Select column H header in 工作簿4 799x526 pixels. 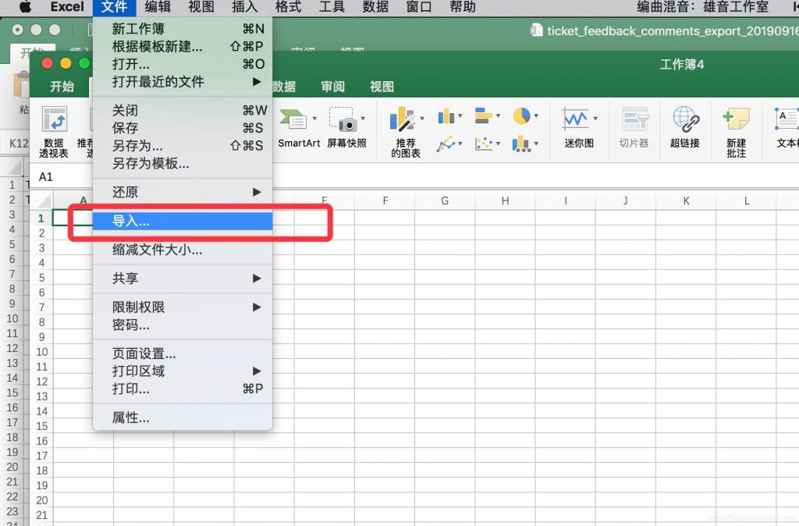coord(505,201)
